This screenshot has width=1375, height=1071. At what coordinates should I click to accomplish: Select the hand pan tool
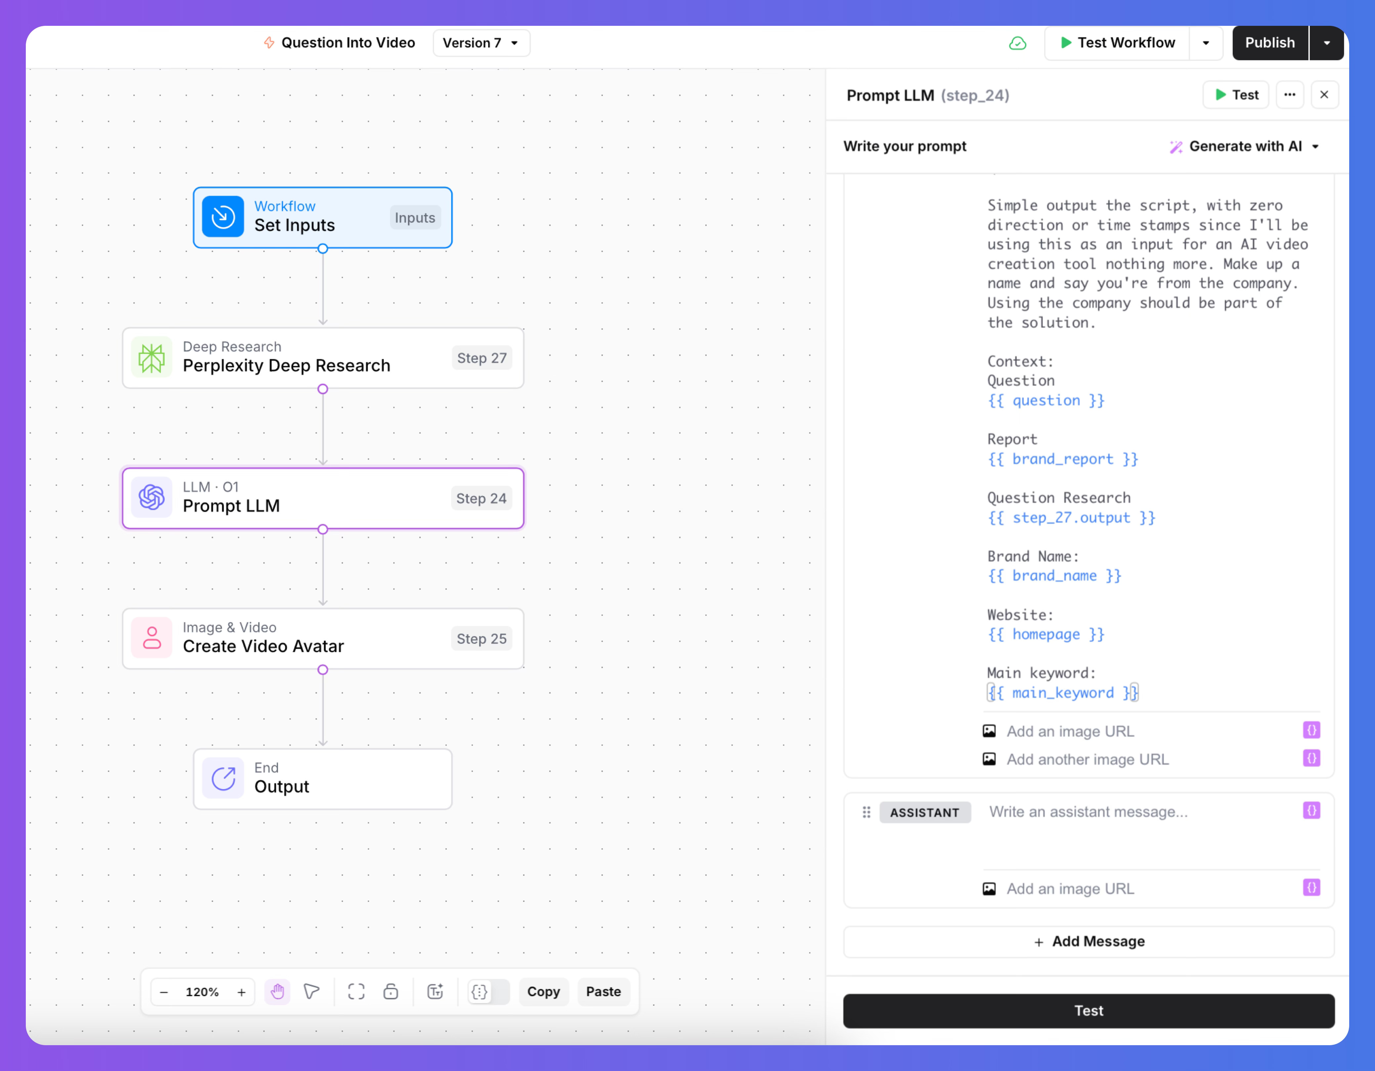[x=277, y=992]
